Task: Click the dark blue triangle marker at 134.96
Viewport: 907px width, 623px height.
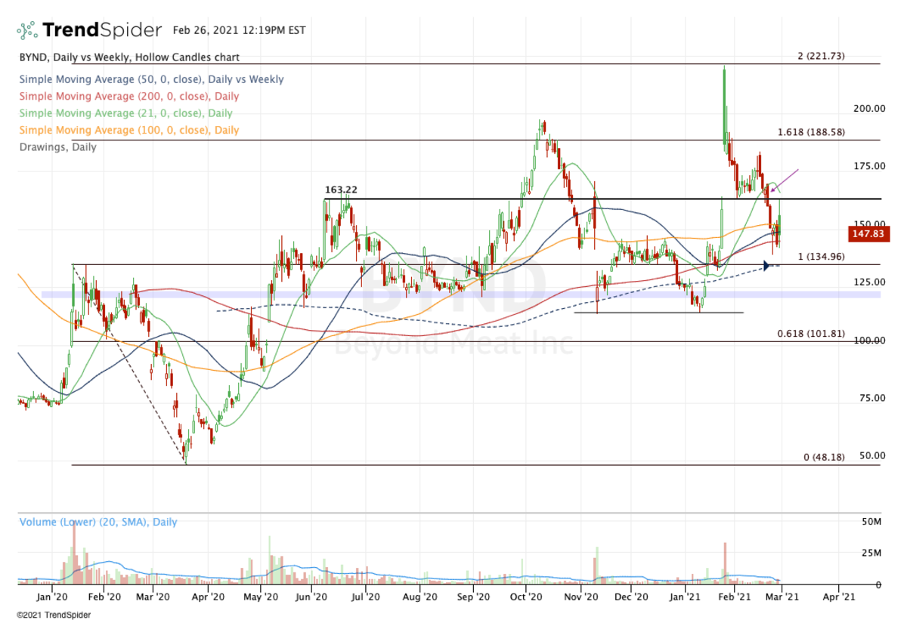Action: click(x=768, y=266)
